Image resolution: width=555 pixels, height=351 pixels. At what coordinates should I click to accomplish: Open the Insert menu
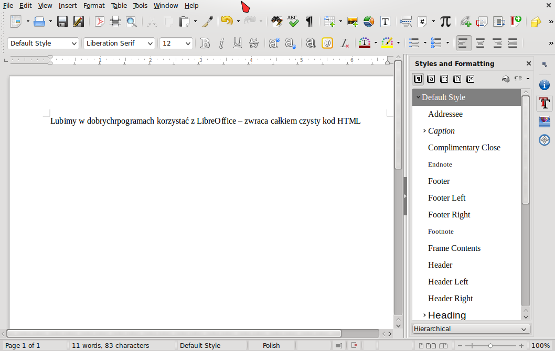pyautogui.click(x=68, y=6)
